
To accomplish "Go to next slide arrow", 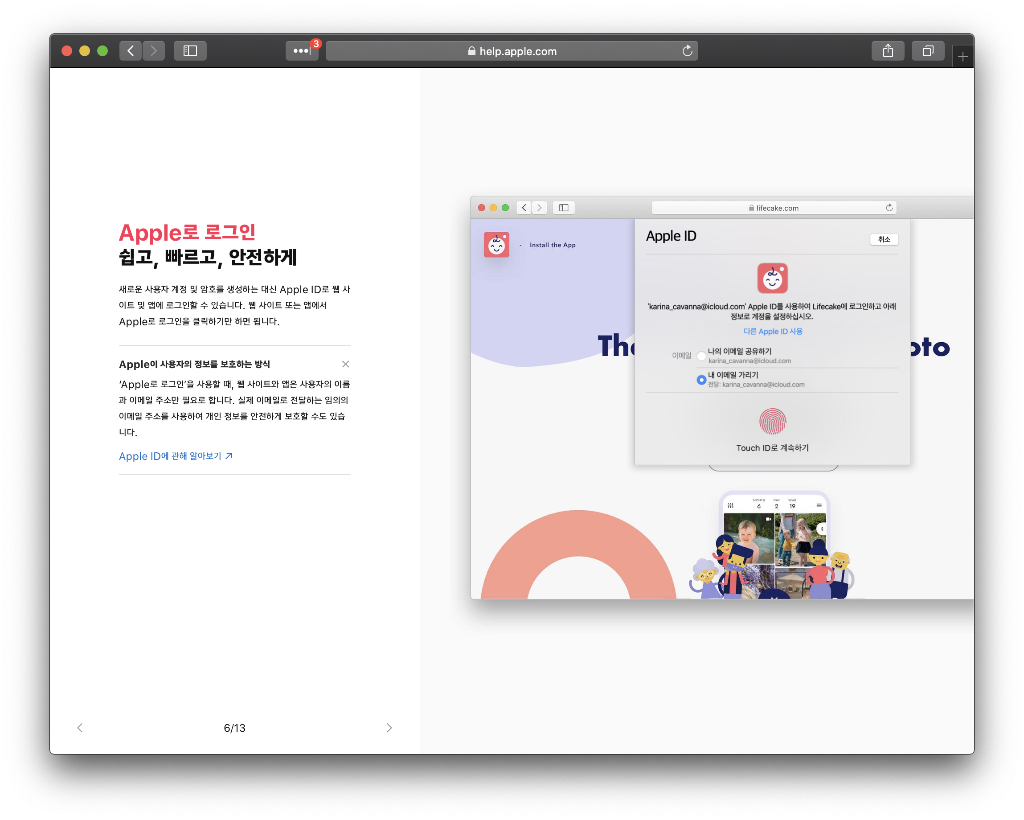I will pos(389,728).
